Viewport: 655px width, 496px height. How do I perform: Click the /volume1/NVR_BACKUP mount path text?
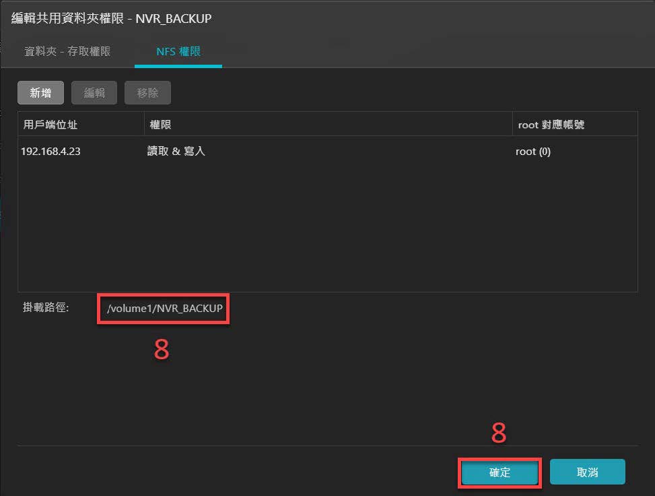[164, 308]
